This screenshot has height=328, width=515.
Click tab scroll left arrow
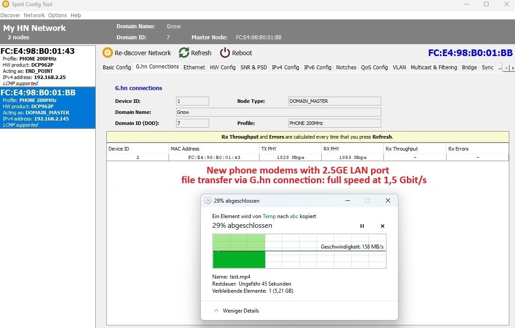point(507,68)
